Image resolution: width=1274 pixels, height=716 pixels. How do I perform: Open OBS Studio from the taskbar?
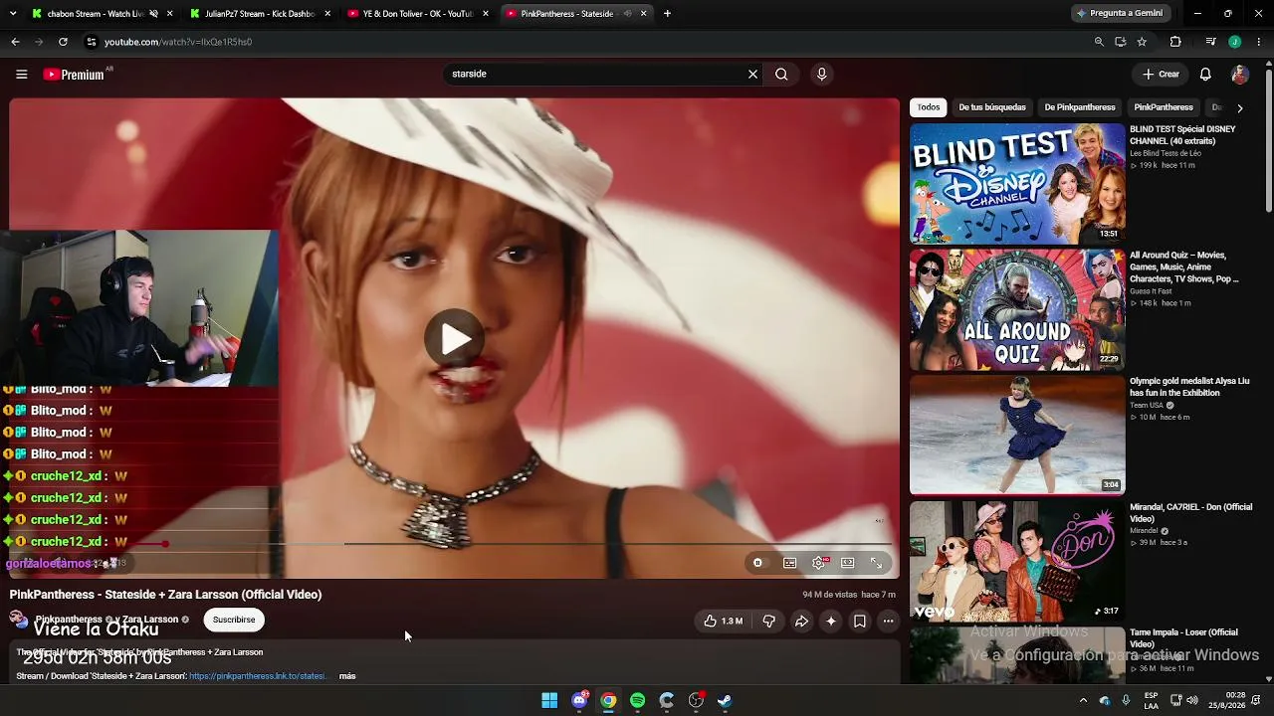[x=696, y=700]
